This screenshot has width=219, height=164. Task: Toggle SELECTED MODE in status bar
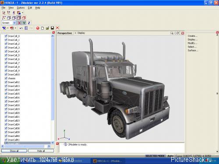click(155, 156)
